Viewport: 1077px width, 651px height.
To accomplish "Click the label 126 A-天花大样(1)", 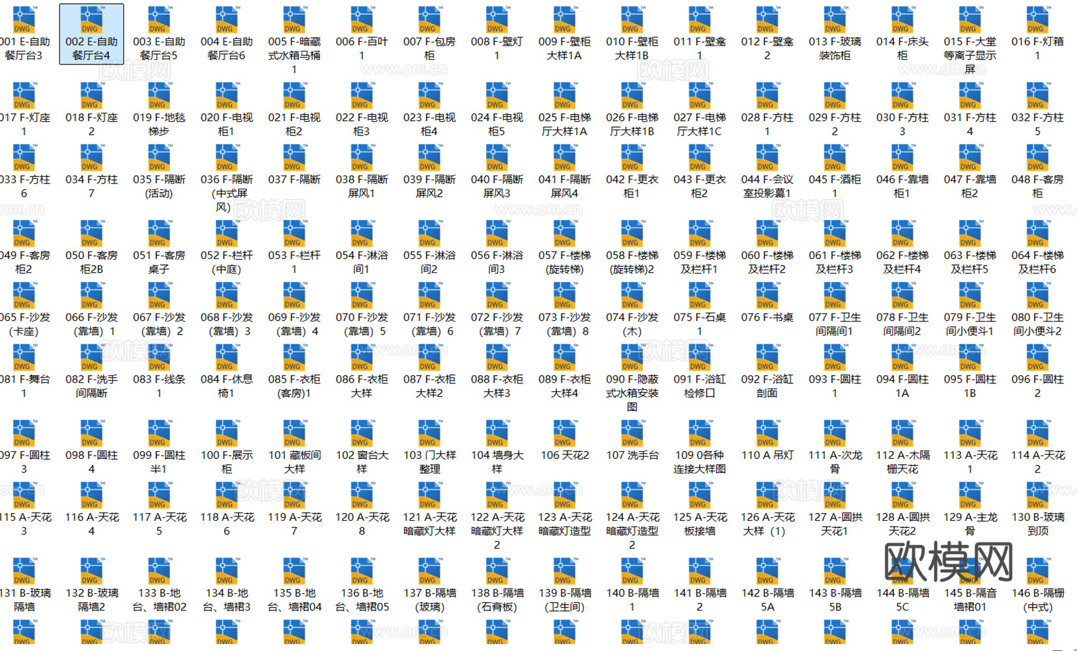I will 768,524.
